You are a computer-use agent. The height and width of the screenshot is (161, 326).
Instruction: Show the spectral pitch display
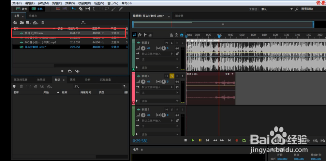pos(65,9)
